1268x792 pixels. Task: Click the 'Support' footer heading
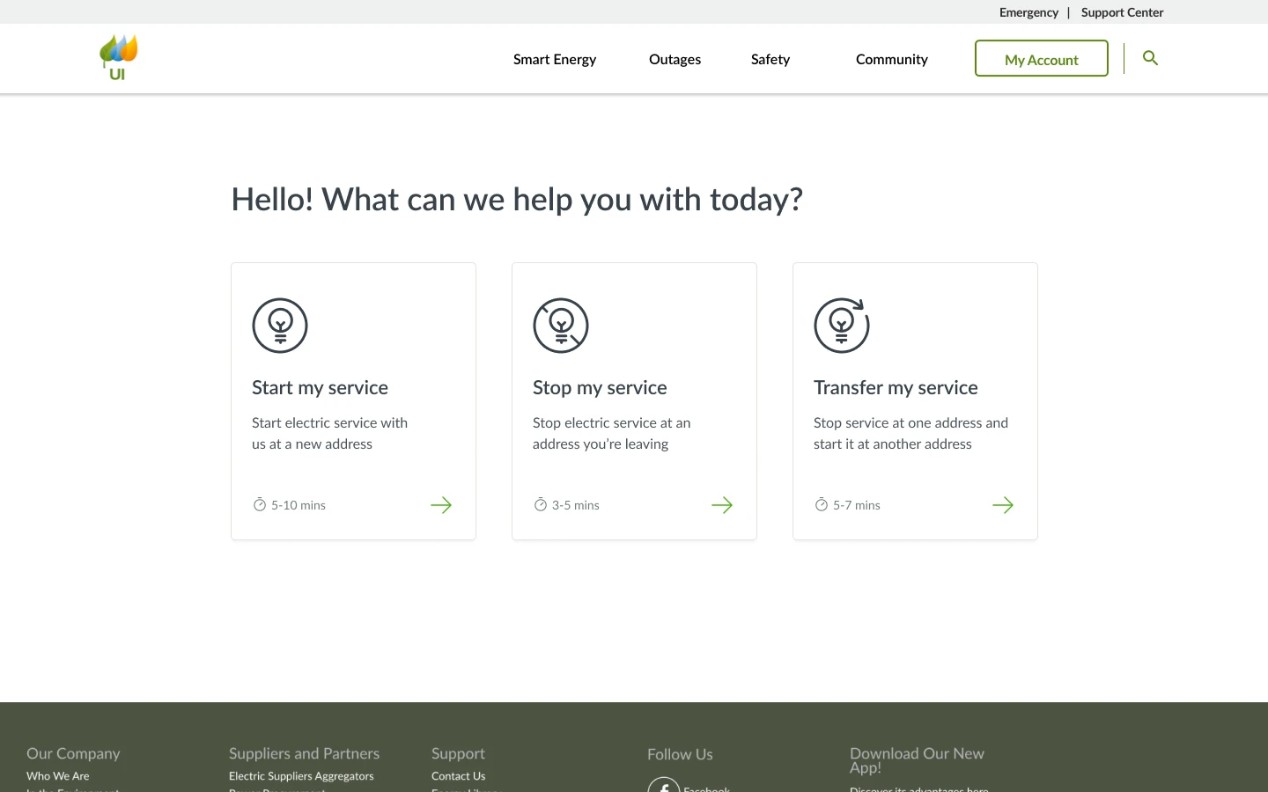pyautogui.click(x=459, y=753)
